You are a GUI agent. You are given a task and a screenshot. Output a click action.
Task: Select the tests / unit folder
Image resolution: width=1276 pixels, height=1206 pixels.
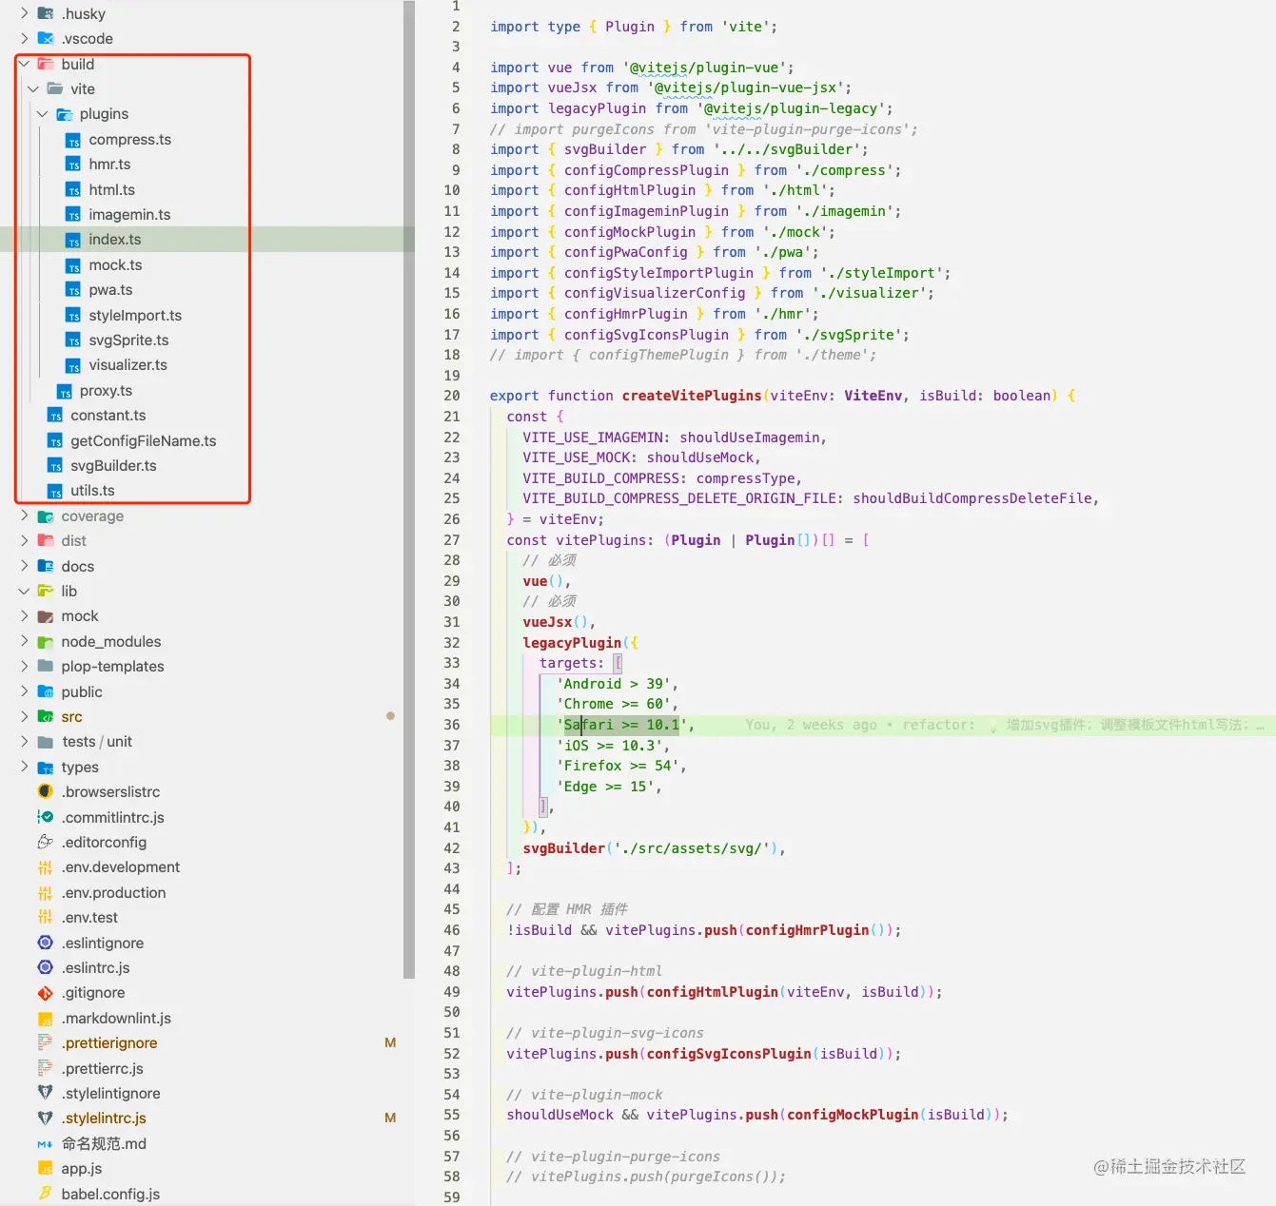pyautogui.click(x=96, y=742)
